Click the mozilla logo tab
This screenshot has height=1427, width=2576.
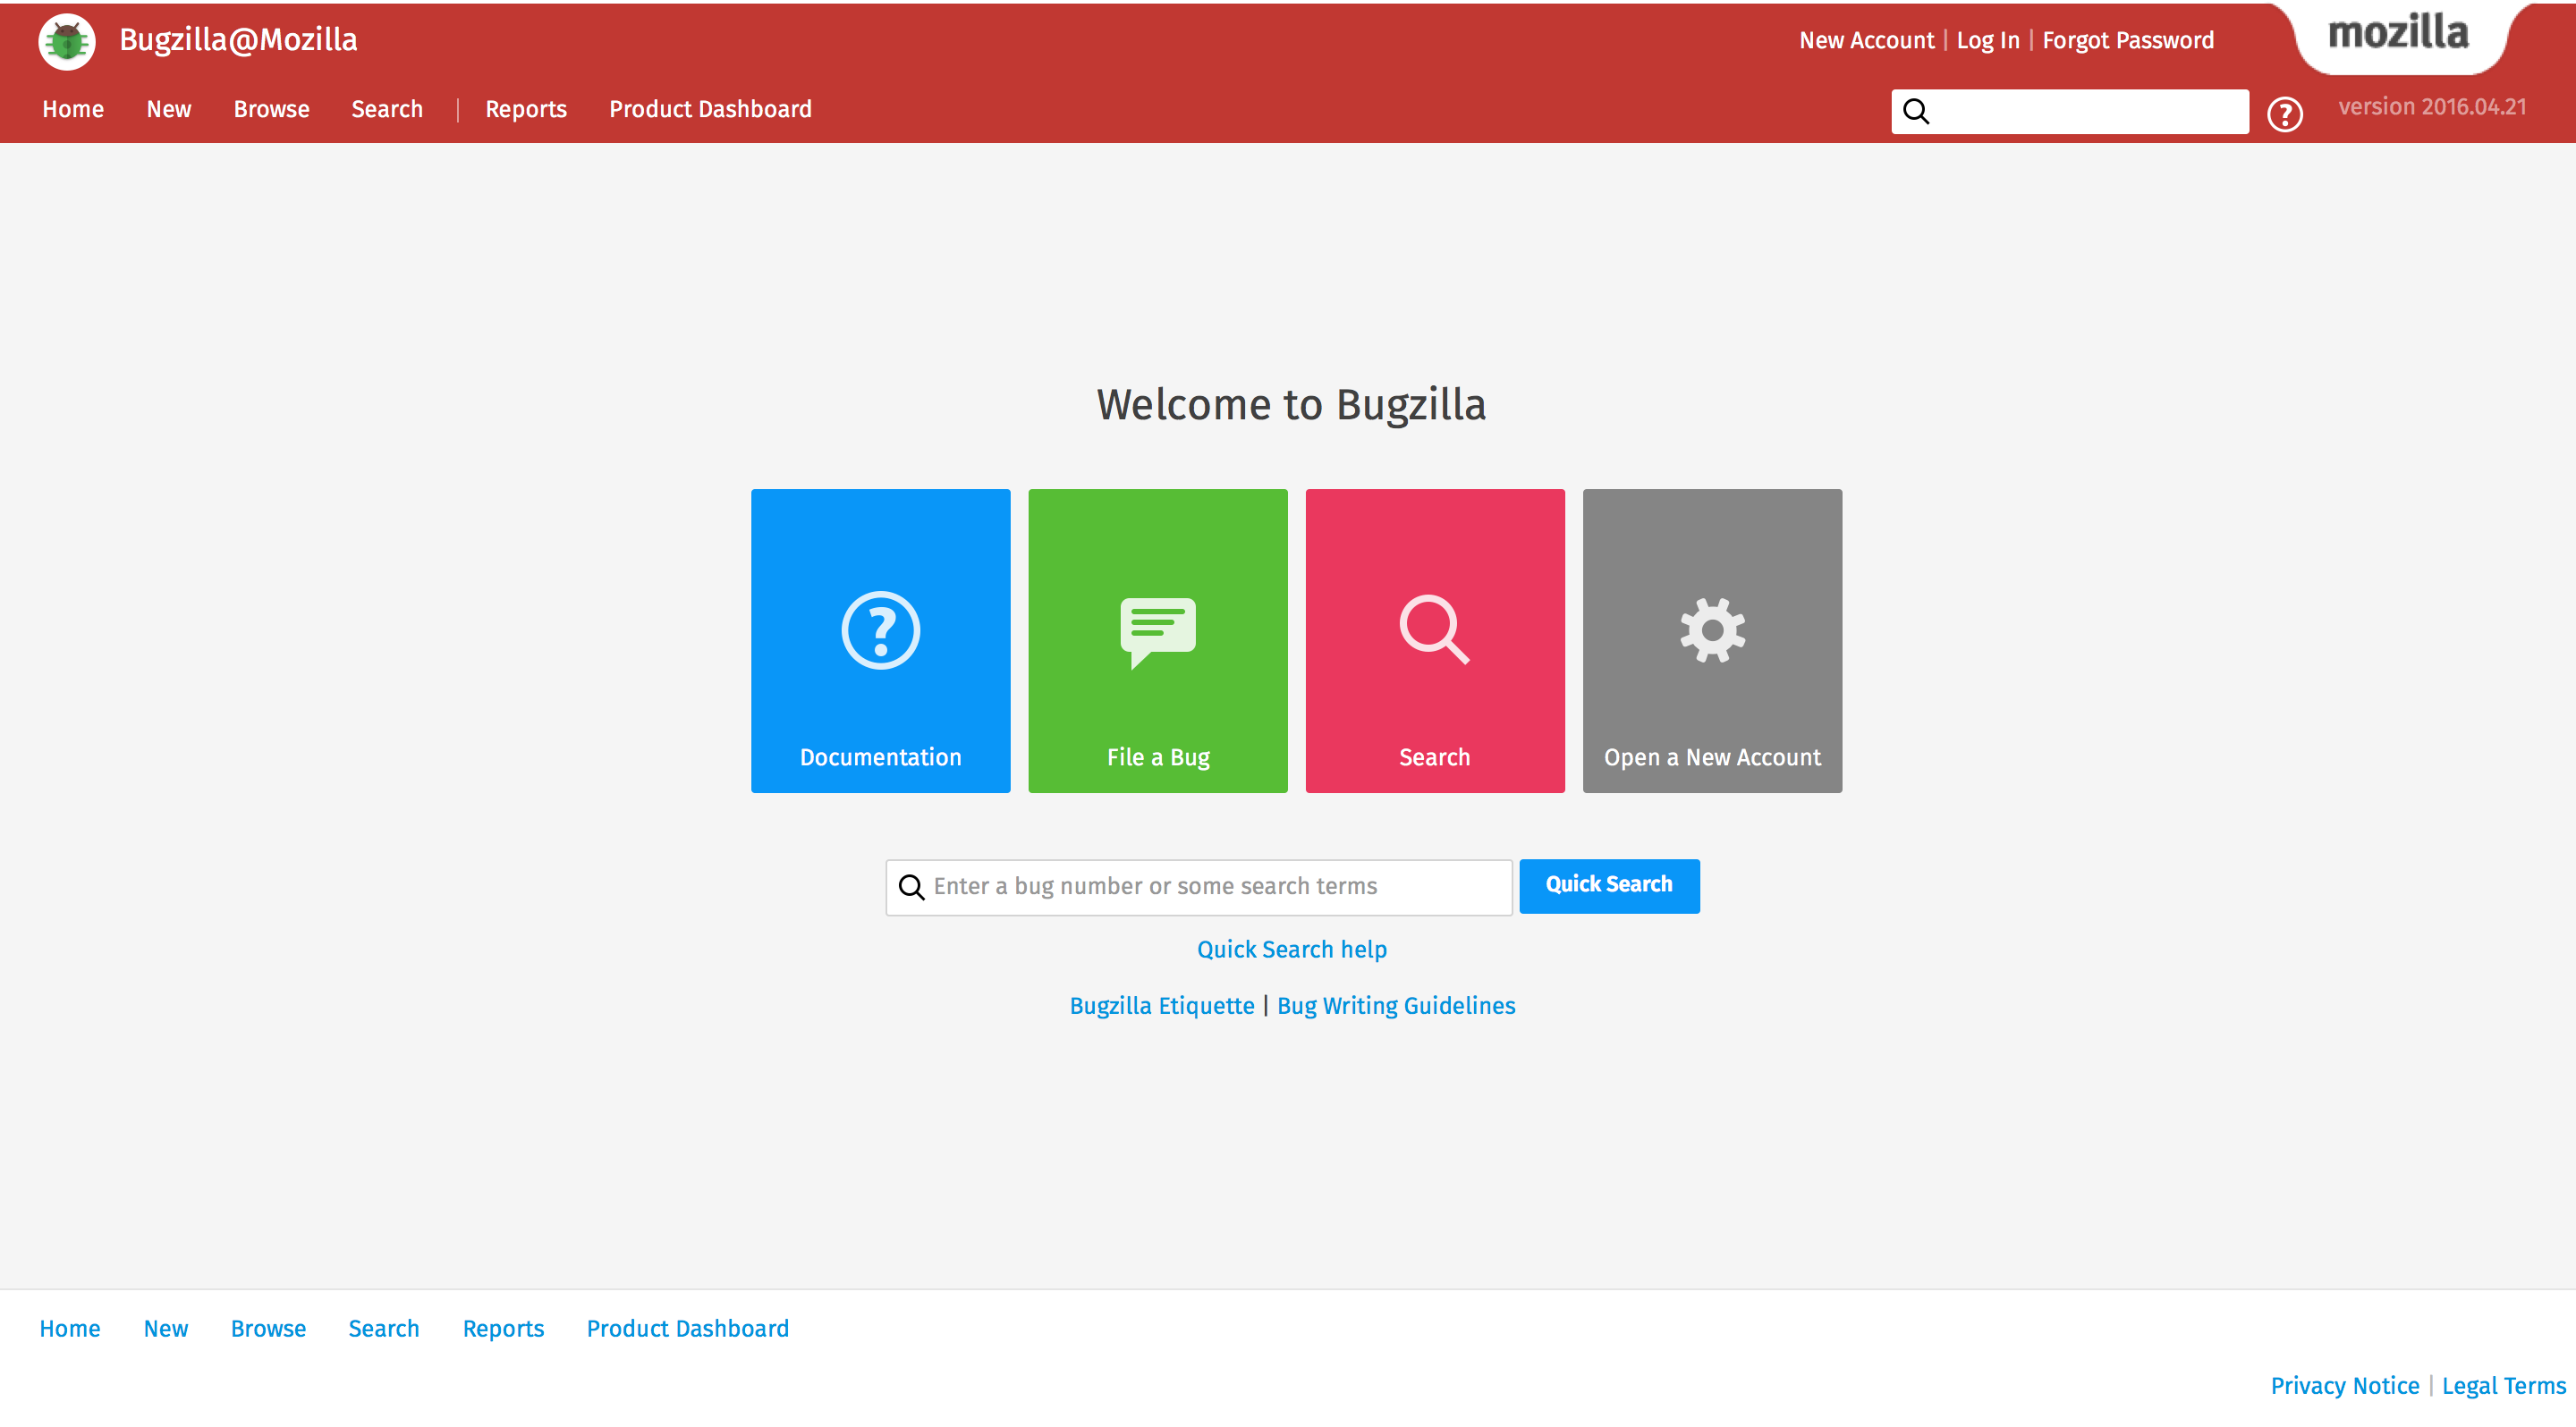point(2398,34)
